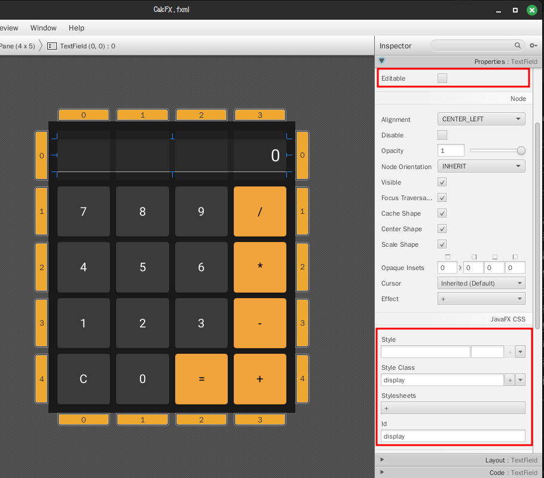Click the Inspector search magnifier icon

[x=517, y=45]
